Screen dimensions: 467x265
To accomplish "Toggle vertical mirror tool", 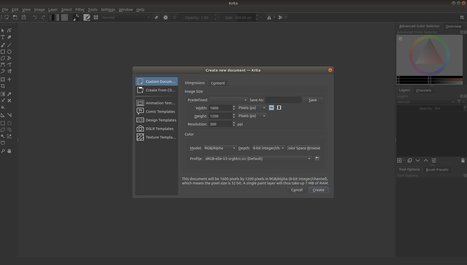I will click(281, 17).
